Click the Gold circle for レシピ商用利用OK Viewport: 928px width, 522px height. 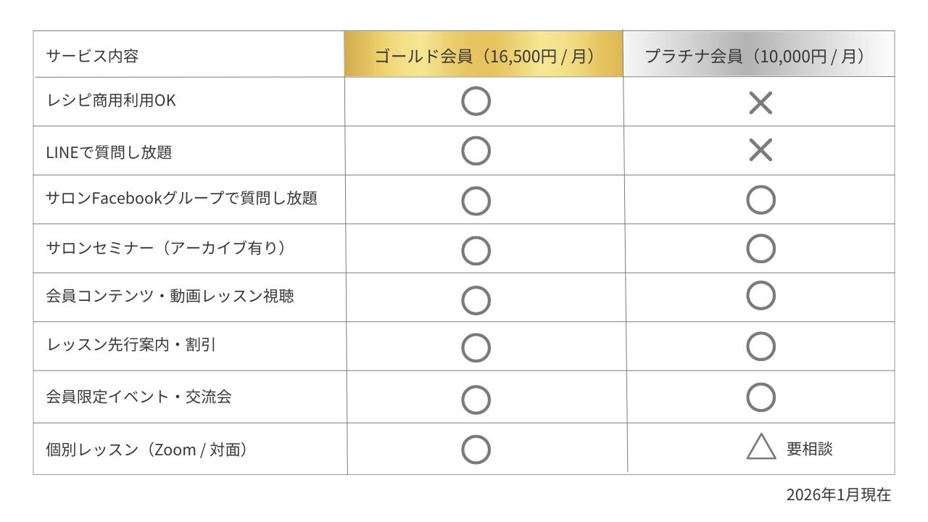(476, 102)
